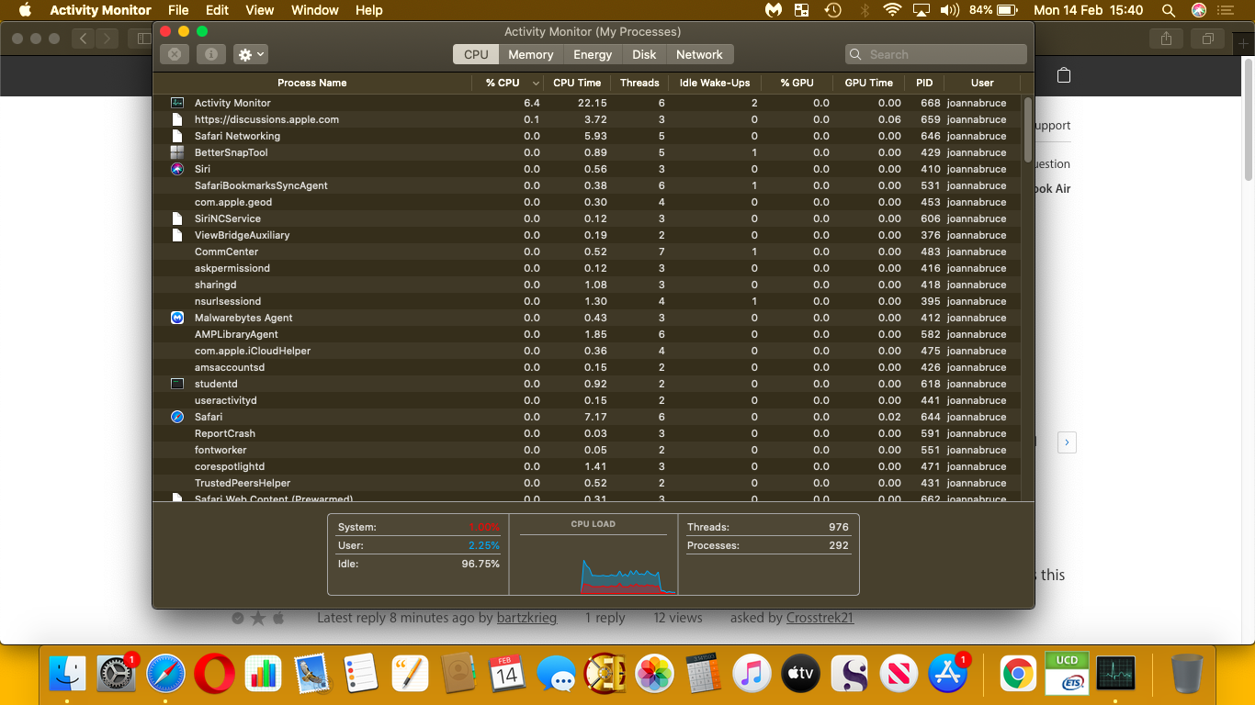1255x705 pixels.
Task: Select the ReportCrash process row
Action: point(586,433)
